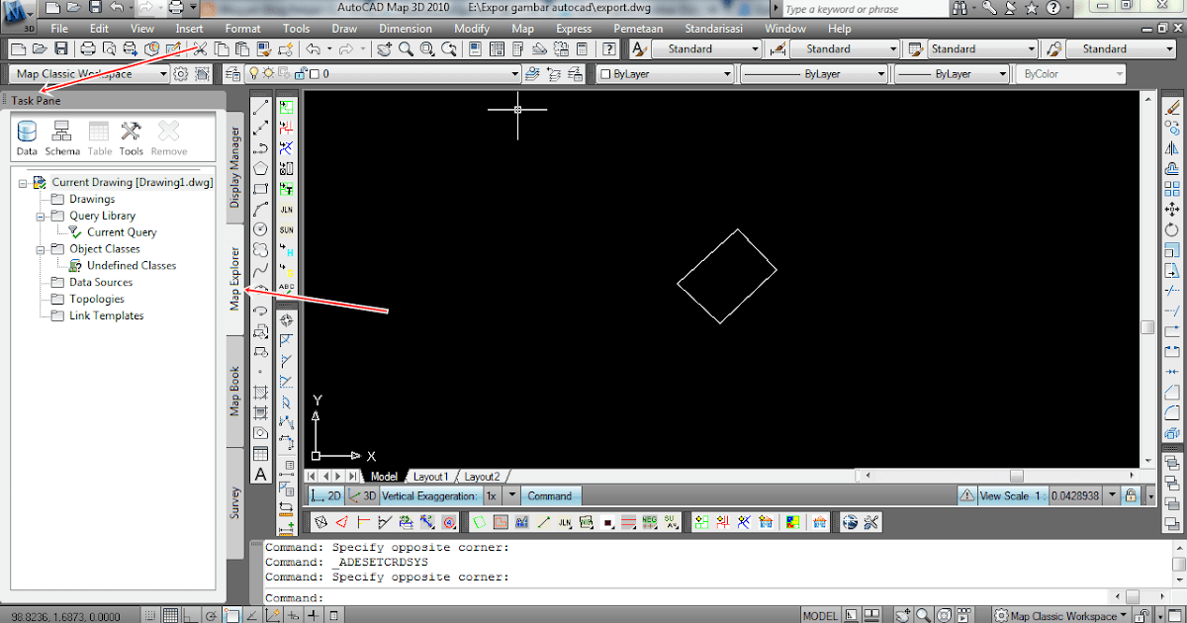Viewport: 1187px width, 623px height.
Task: Switch to the Survey side tab
Action: click(x=235, y=502)
